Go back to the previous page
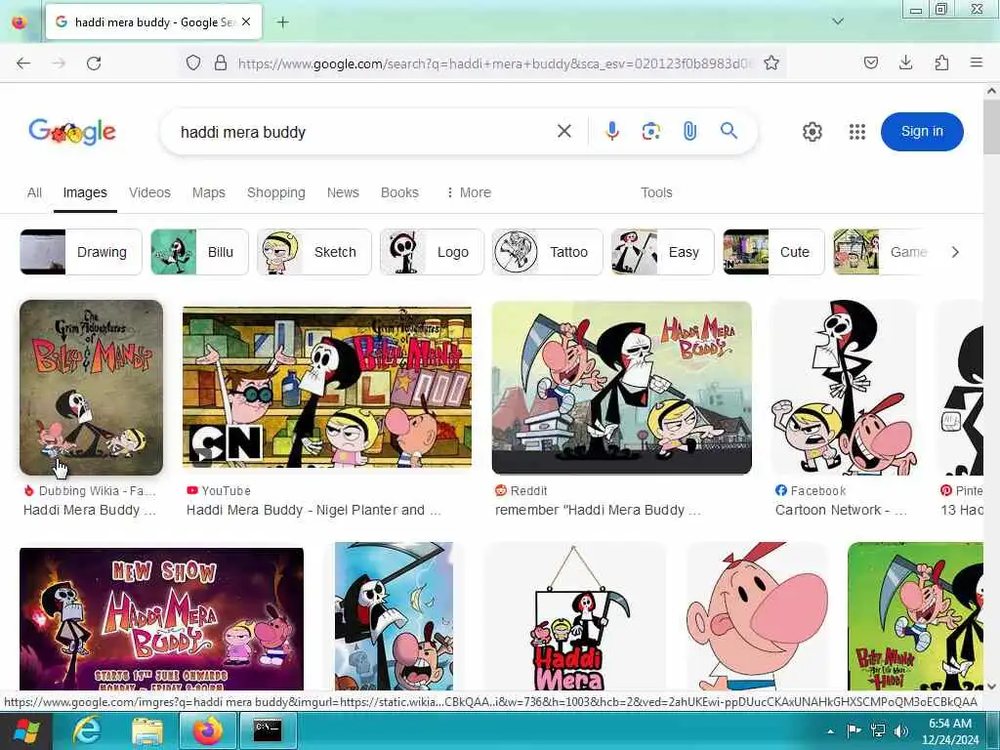Viewport: 1000px width, 750px height. tap(23, 63)
